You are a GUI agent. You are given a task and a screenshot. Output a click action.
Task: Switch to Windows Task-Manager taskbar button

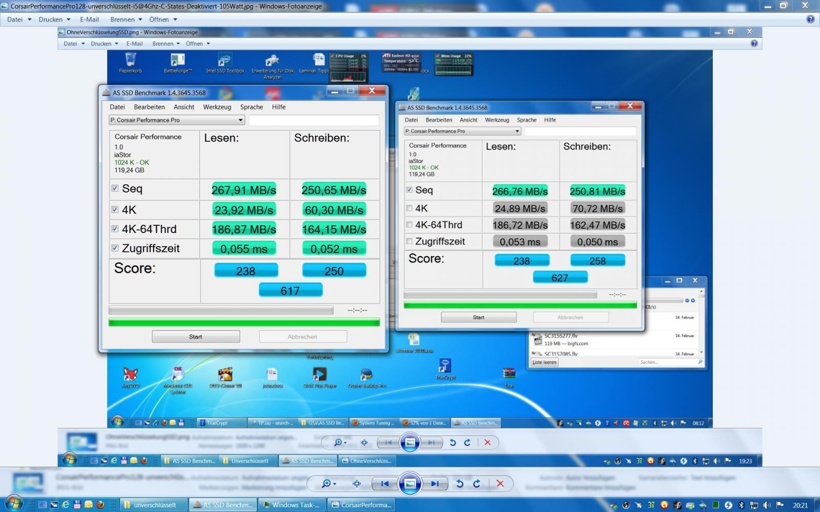[291, 505]
